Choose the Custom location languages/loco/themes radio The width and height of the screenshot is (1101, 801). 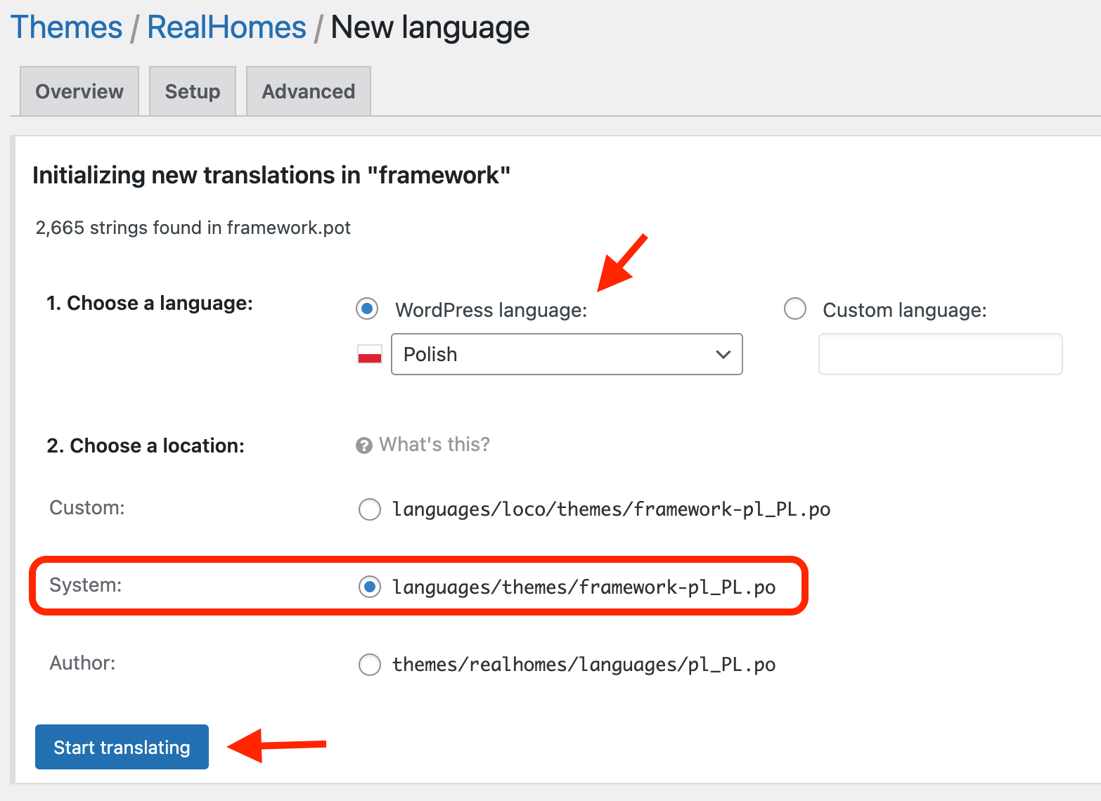(x=370, y=509)
